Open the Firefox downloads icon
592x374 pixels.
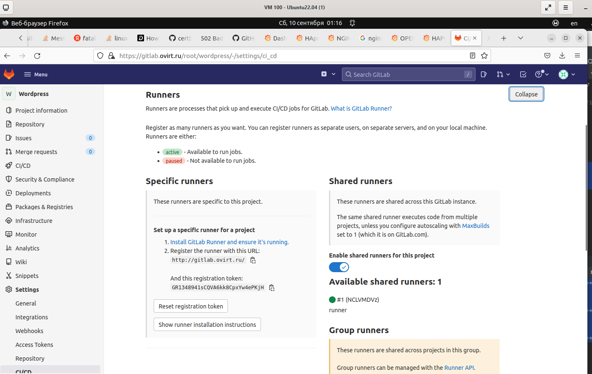(562, 56)
